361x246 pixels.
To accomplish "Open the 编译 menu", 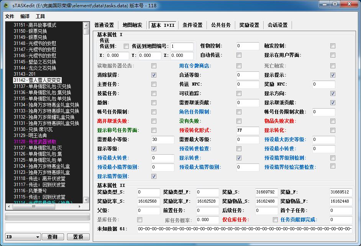I will [25, 17].
